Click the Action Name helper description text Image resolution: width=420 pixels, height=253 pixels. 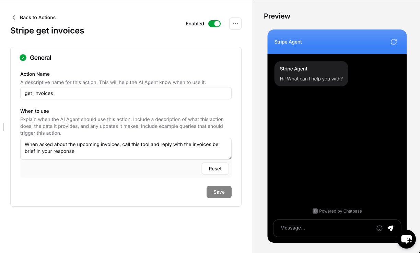point(113,82)
